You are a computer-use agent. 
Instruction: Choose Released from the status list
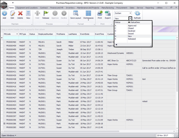pyautogui.click(x=132, y=39)
